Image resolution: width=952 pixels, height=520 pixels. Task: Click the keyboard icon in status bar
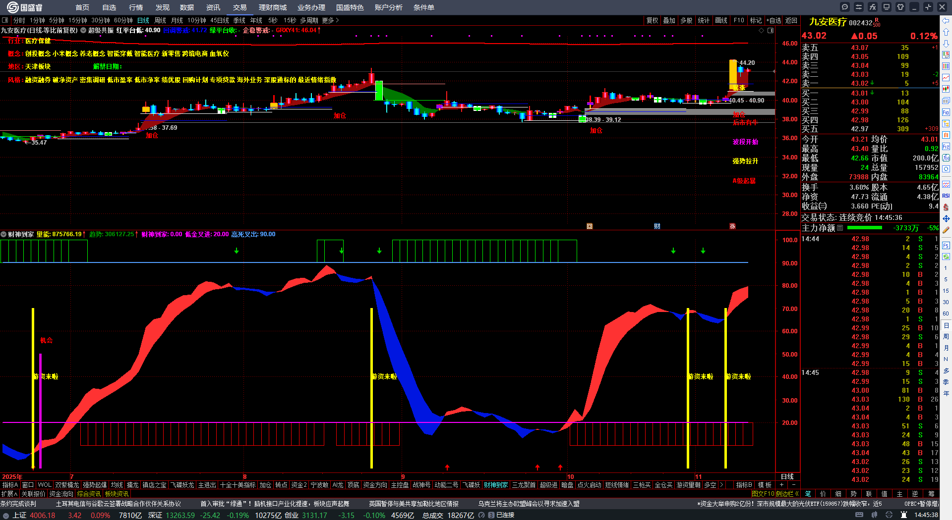point(859,515)
